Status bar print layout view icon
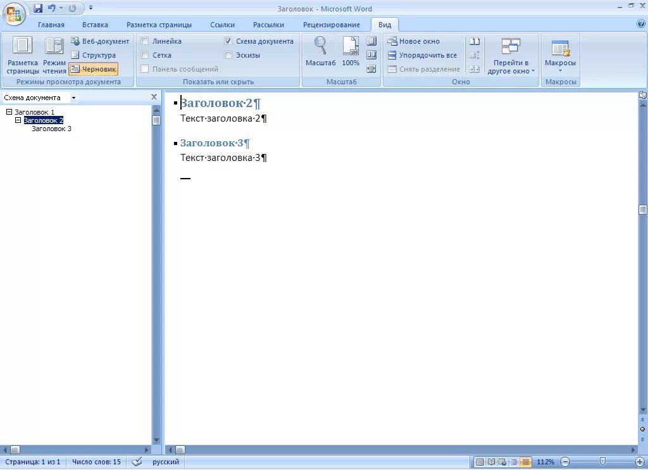Screen dimensions: 648x470 click(480, 462)
